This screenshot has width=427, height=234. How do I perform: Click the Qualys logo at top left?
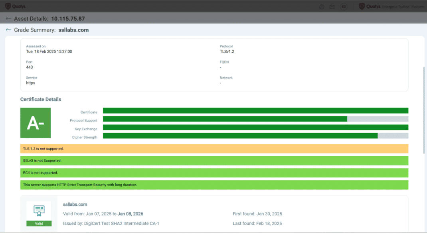(16, 6)
